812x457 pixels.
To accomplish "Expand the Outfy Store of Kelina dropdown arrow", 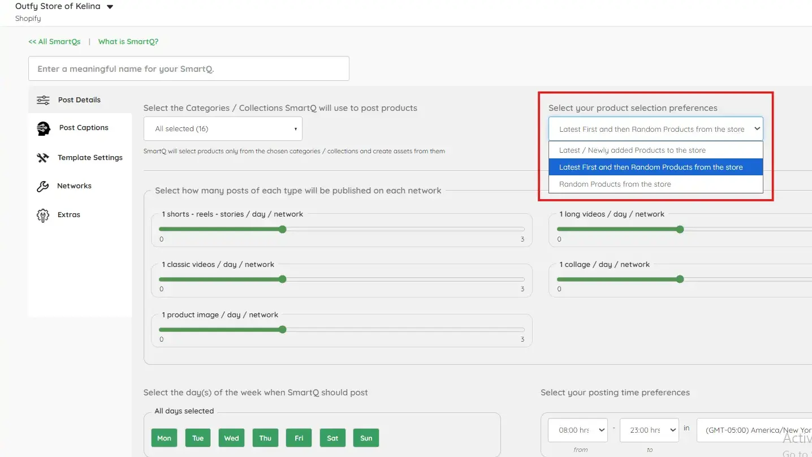I will [110, 7].
